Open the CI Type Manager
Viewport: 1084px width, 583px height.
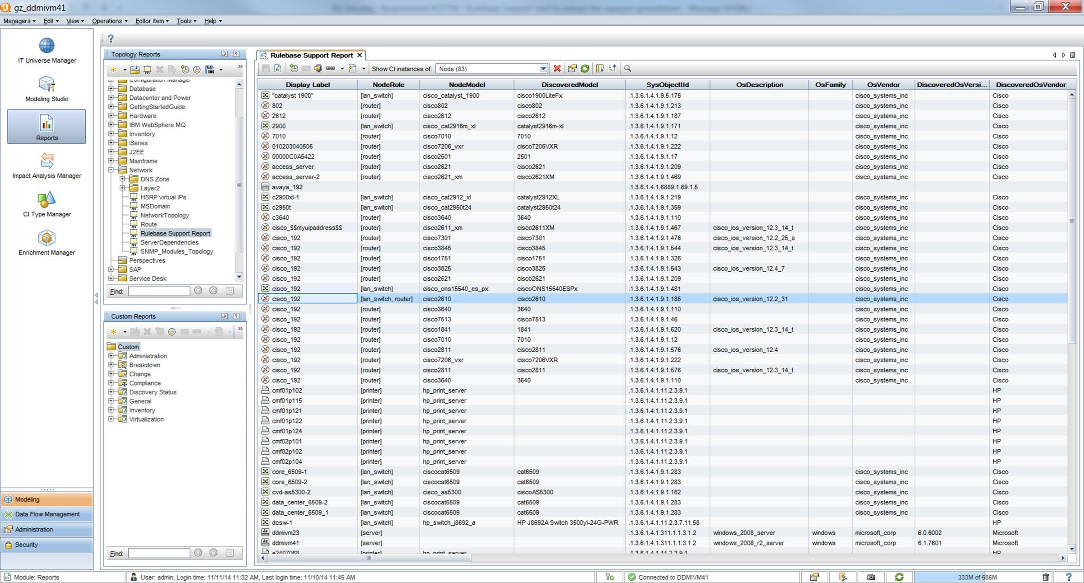click(47, 204)
